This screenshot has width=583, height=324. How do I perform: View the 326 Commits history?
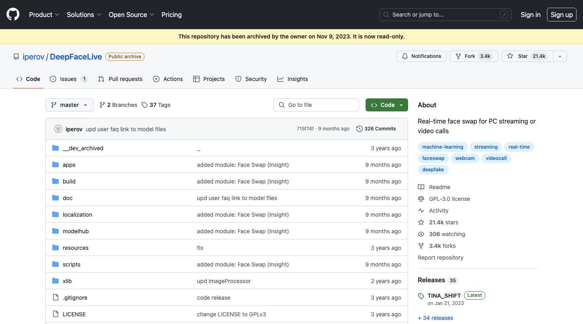[x=376, y=129]
